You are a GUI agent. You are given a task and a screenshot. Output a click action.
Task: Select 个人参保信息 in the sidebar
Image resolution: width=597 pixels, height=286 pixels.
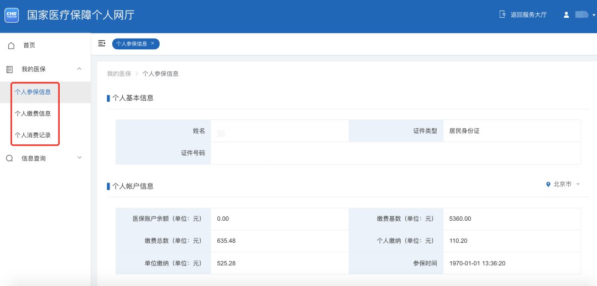tap(33, 92)
